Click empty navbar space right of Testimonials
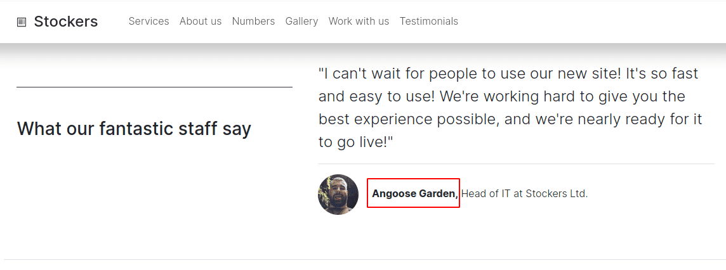Viewport: 726px width, 270px height. point(590,22)
